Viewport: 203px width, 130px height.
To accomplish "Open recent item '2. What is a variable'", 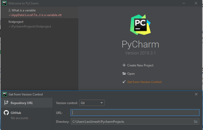I will pyautogui.click(x=39, y=12).
